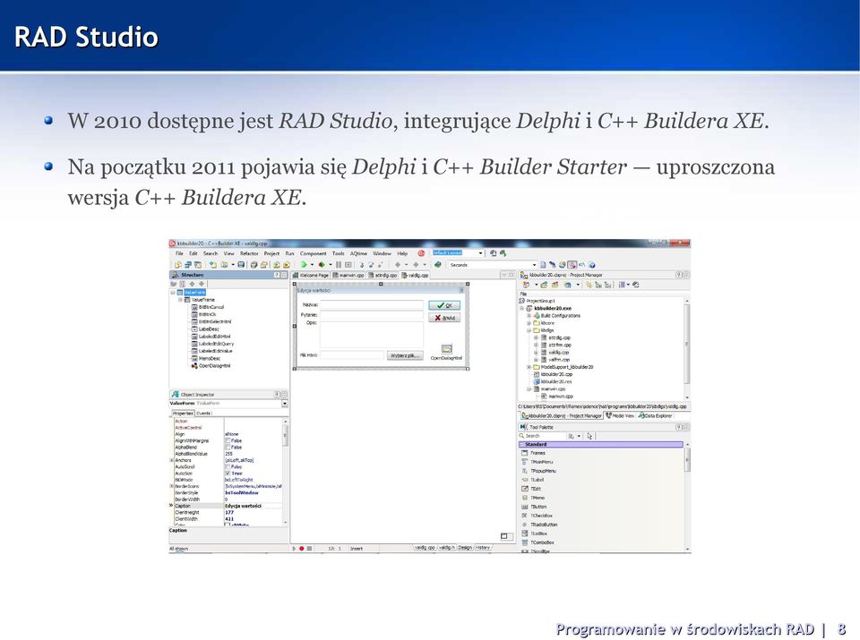Select Frames in the Tool Palette
Image resolution: width=860 pixels, height=640 pixels.
tap(533, 453)
